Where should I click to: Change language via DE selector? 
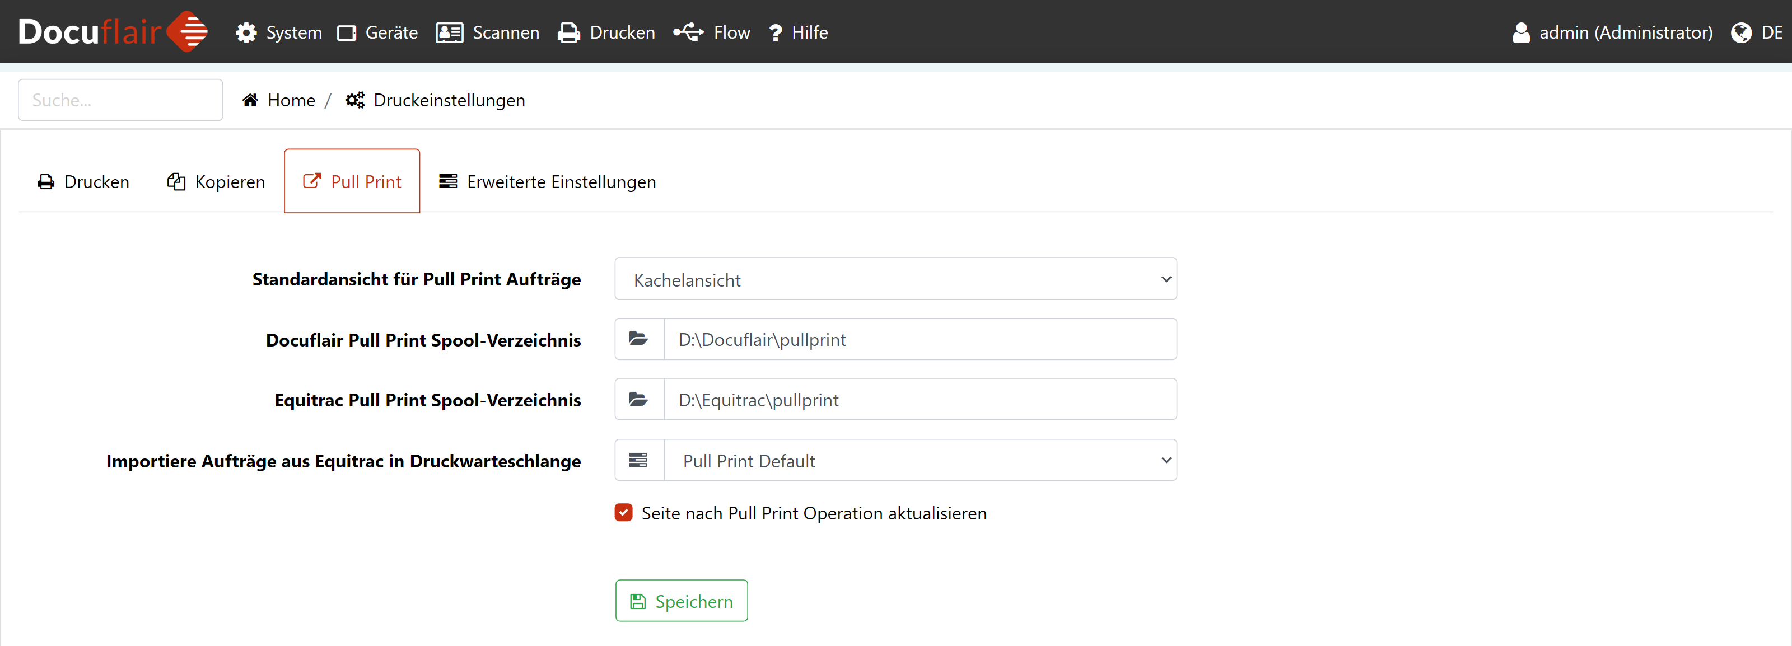1757,32
